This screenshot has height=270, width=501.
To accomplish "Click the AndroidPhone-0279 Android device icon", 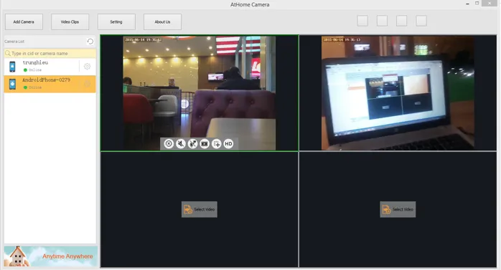I will [x=12, y=84].
